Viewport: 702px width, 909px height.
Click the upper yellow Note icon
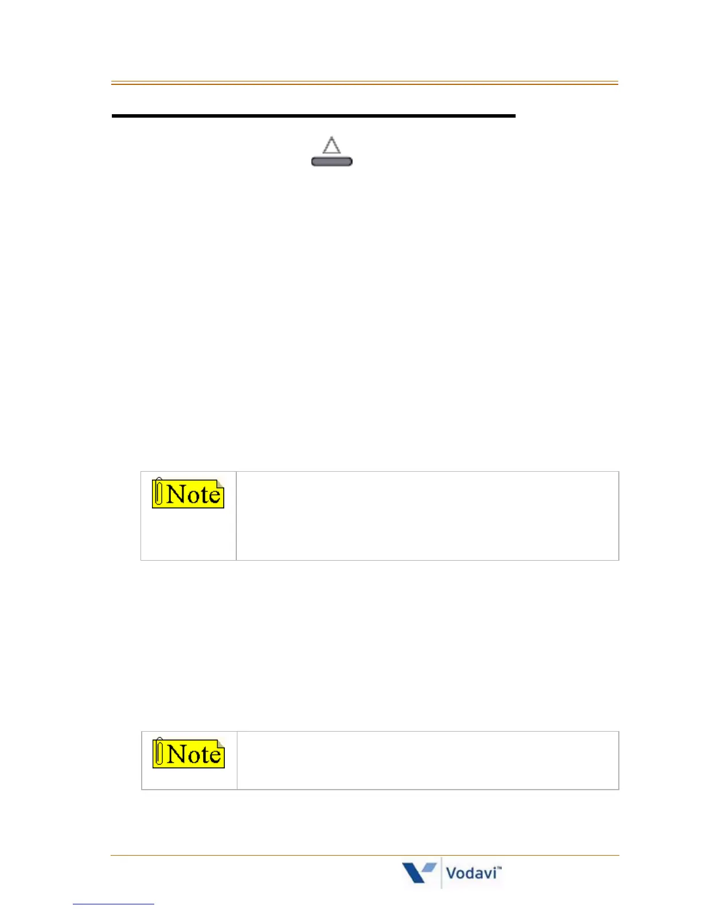(188, 494)
